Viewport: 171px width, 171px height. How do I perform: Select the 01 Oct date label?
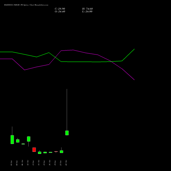click(x=11, y=163)
